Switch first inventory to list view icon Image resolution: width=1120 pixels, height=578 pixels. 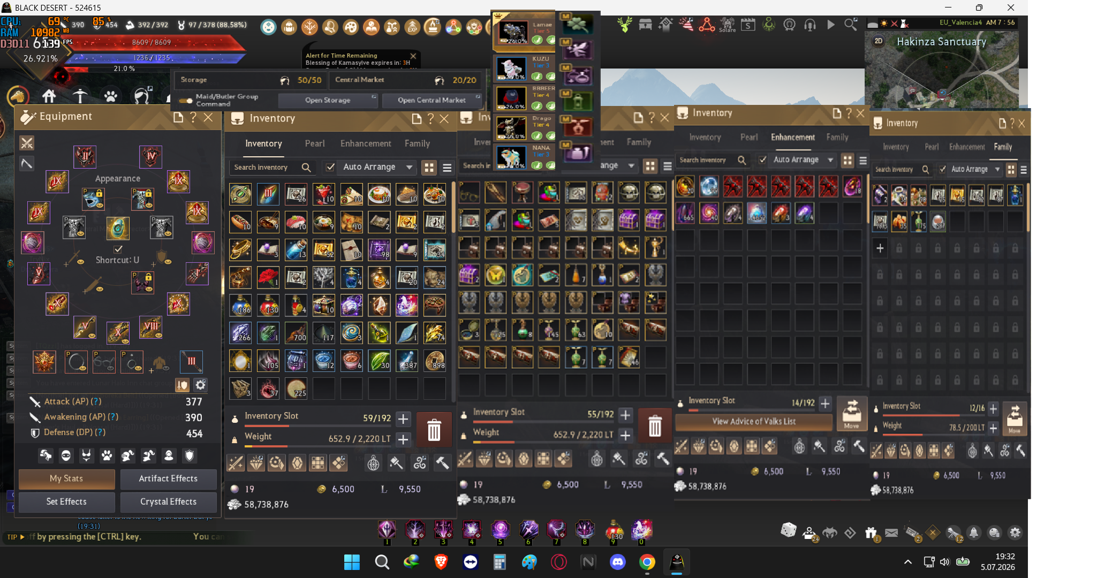447,168
